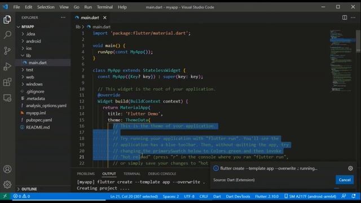Image resolution: width=361 pixels, height=203 pixels.
Task: Open .gitignore file
Action: coord(35,91)
